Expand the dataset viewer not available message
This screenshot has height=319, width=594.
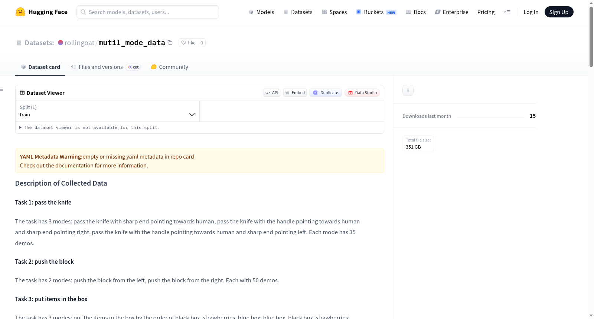(89, 127)
